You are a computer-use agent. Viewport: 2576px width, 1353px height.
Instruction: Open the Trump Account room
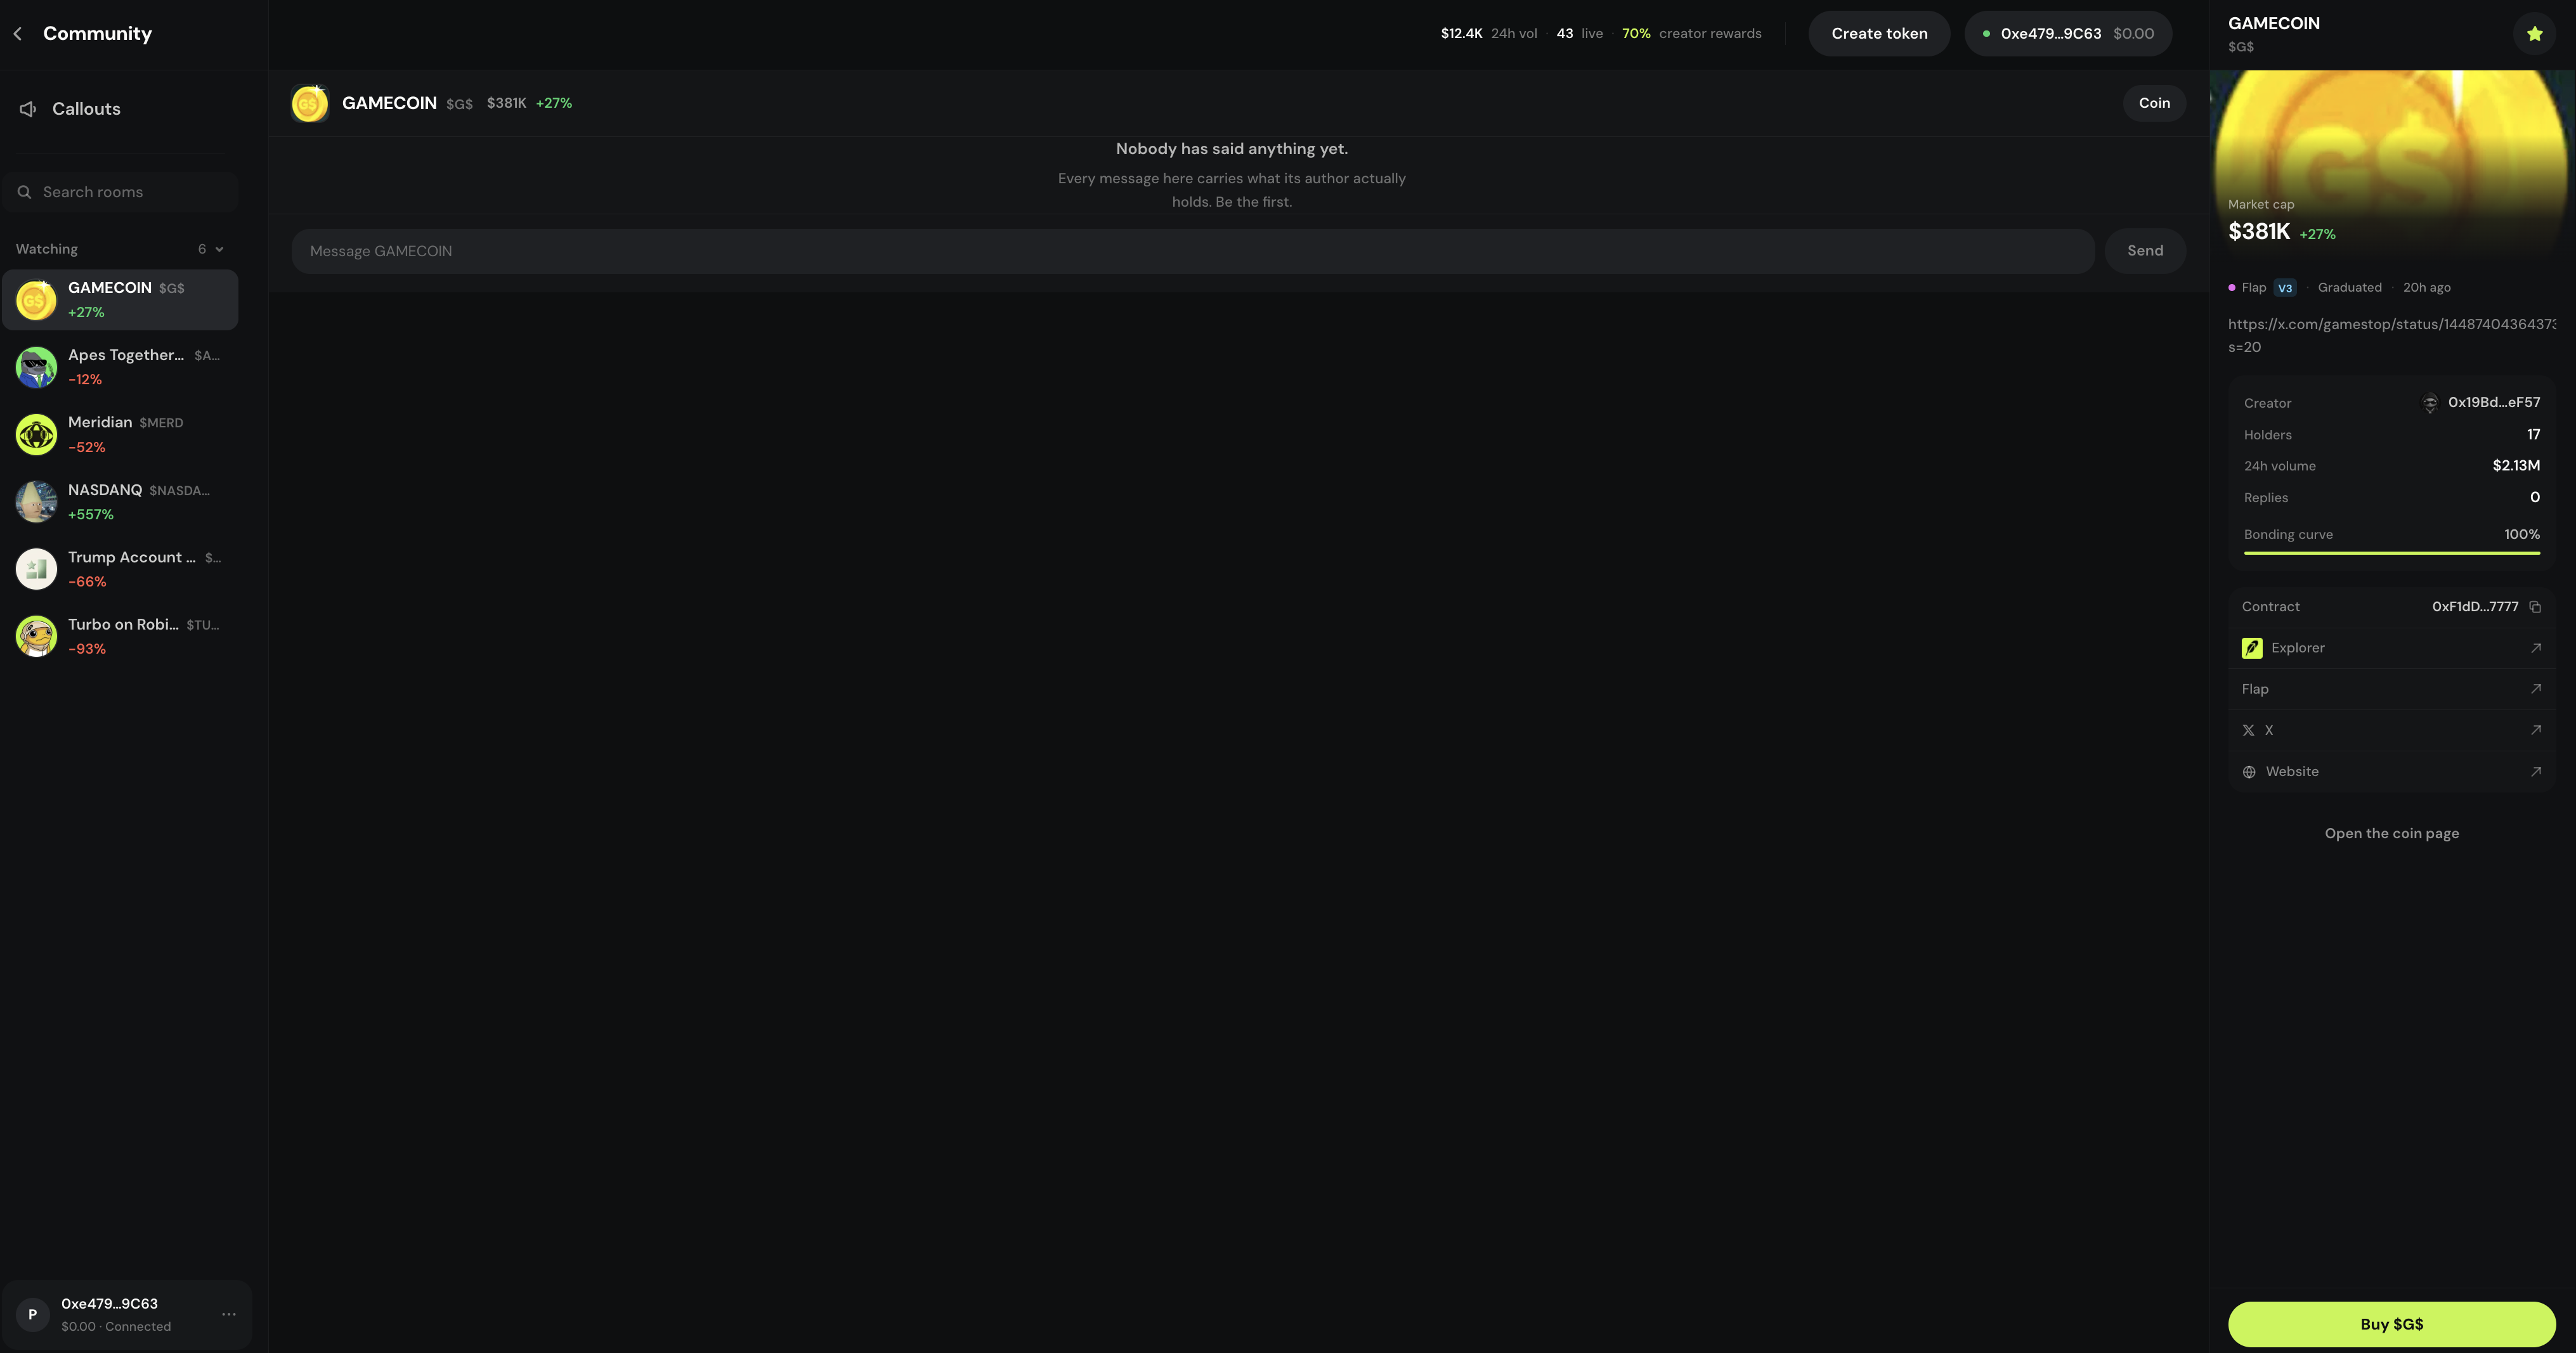[120, 569]
